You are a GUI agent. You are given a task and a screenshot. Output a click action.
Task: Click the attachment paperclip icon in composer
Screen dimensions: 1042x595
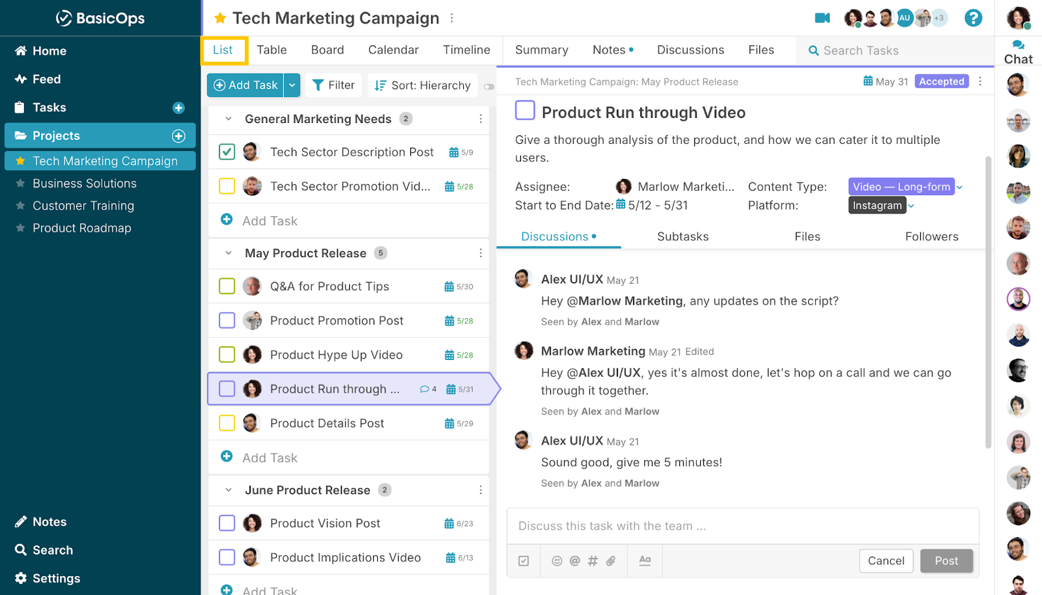(x=611, y=560)
